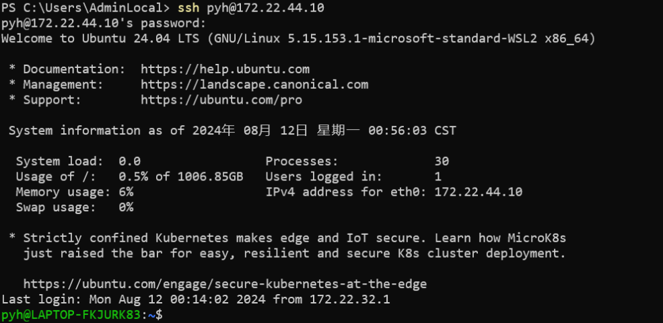Click the Memory usage 6% value
This screenshot has height=323, width=663.
(125, 192)
